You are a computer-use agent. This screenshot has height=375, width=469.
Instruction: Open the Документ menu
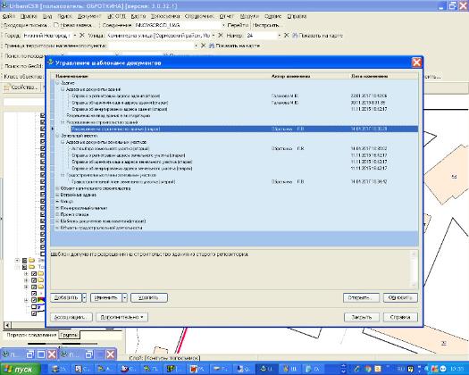tap(89, 16)
